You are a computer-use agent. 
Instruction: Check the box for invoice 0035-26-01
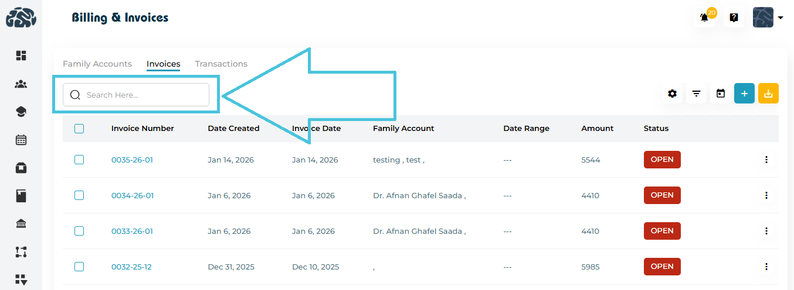[x=79, y=160]
